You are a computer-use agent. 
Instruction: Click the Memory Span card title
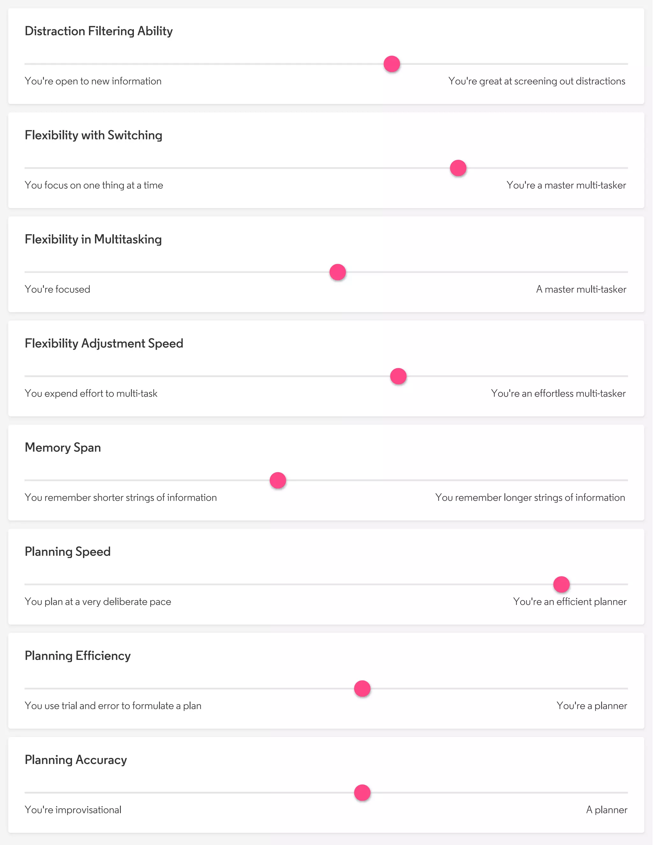point(63,447)
